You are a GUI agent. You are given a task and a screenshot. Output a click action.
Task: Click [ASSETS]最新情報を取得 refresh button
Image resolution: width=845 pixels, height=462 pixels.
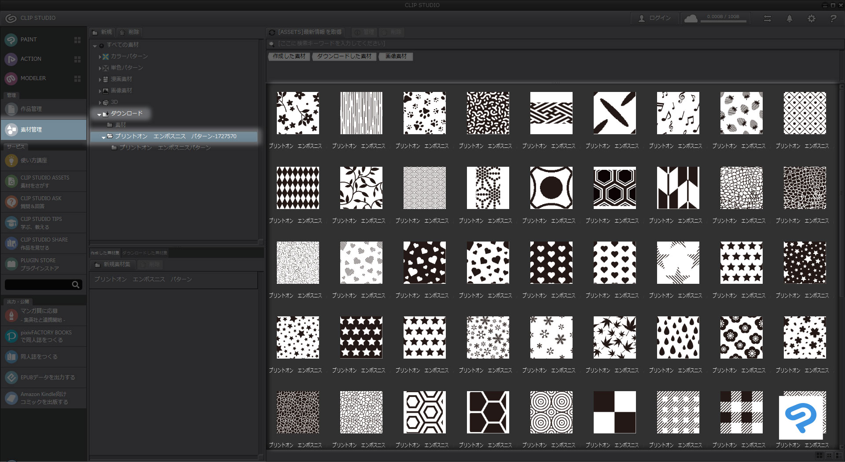coord(305,32)
